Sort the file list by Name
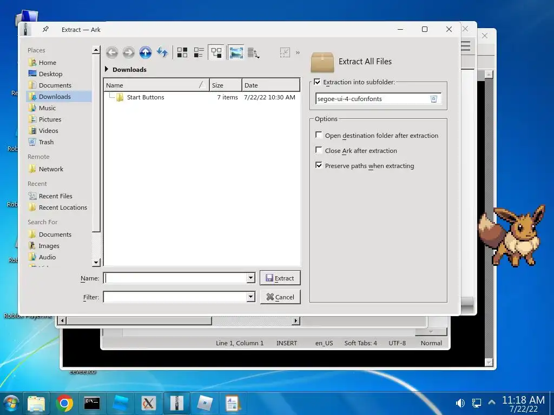This screenshot has height=415, width=554. pyautogui.click(x=156, y=85)
